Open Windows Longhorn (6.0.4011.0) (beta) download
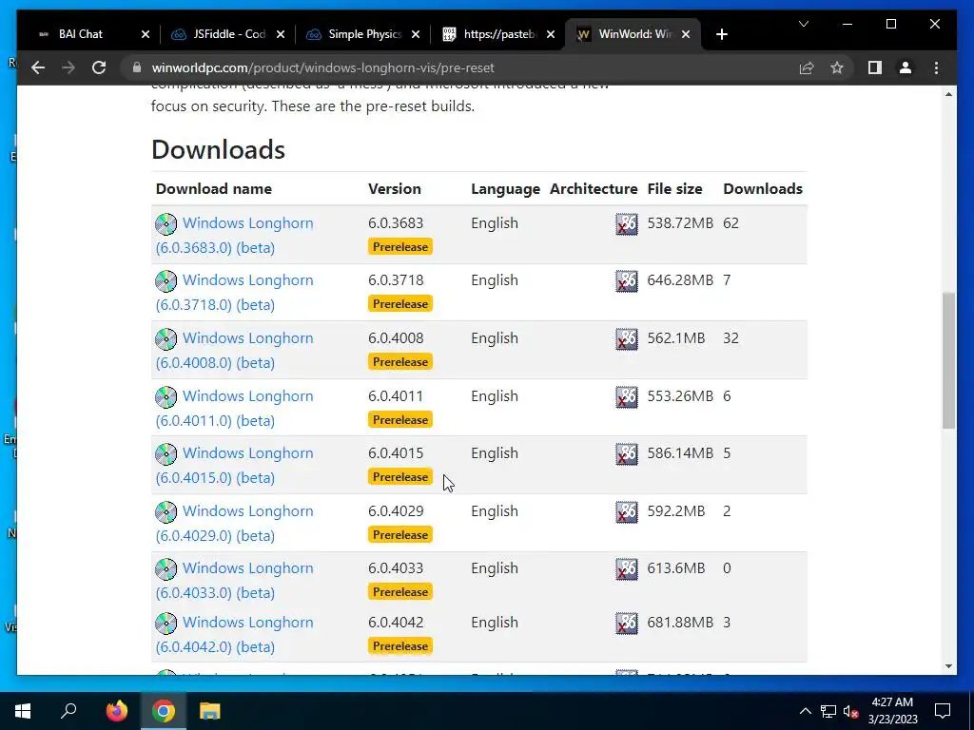 point(234,409)
